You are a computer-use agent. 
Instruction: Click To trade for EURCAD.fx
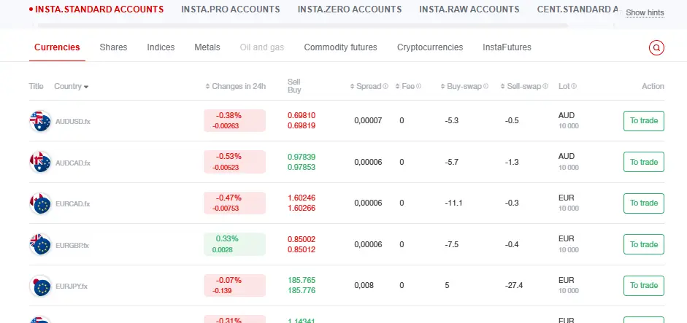[644, 203]
